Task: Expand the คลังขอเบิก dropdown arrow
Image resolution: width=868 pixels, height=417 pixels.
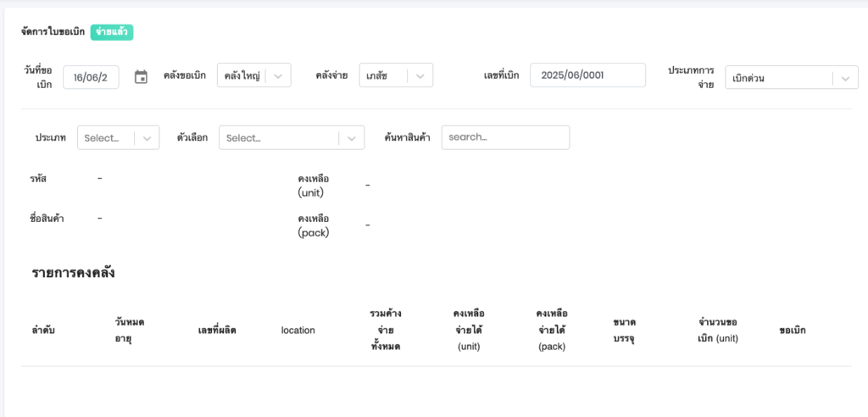Action: click(279, 75)
